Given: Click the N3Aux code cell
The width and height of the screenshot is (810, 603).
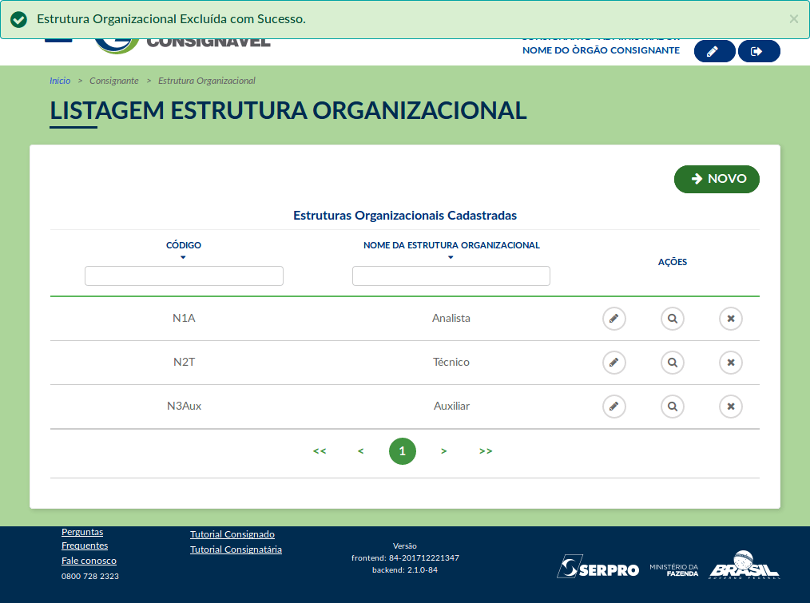Looking at the screenshot, I should click(184, 407).
